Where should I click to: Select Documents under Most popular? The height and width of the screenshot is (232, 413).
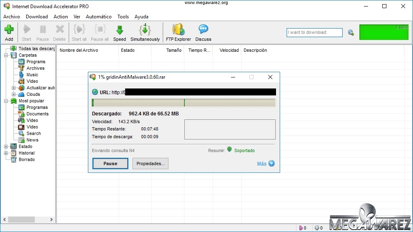(x=37, y=114)
